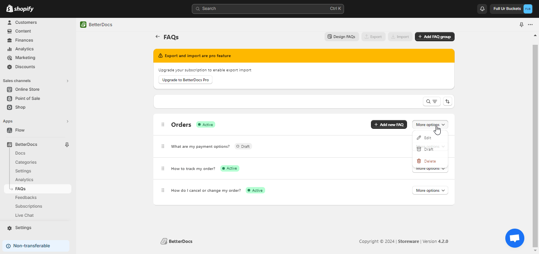
Task: Open the notifications bell
Action: (482, 8)
